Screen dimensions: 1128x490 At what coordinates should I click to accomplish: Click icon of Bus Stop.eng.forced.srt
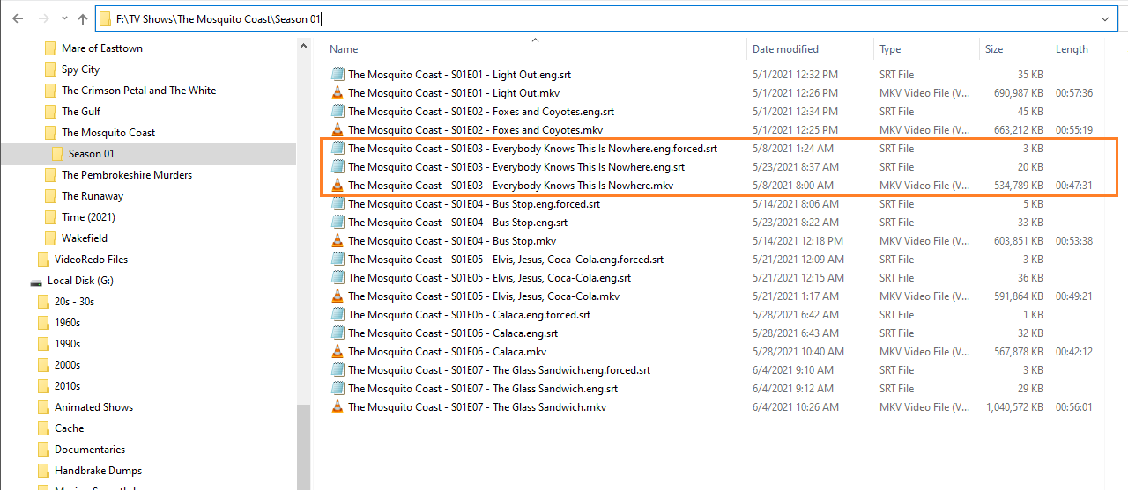[337, 204]
